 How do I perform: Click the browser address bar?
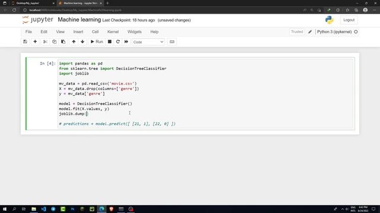coord(160,10)
